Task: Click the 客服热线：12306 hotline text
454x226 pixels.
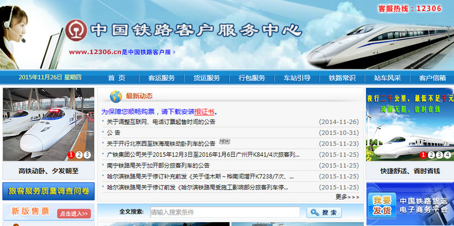Action: click(x=410, y=8)
